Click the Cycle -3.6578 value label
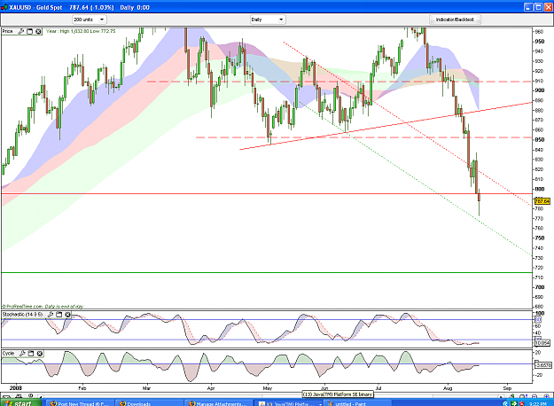 click(x=543, y=365)
